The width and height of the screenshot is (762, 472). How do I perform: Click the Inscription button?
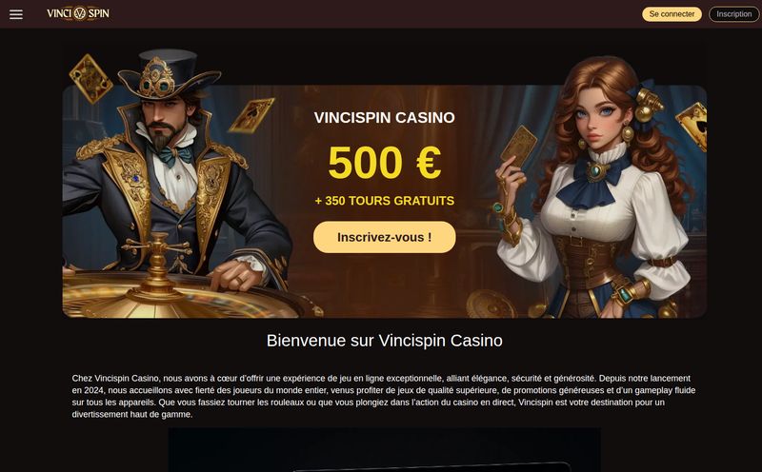click(733, 14)
